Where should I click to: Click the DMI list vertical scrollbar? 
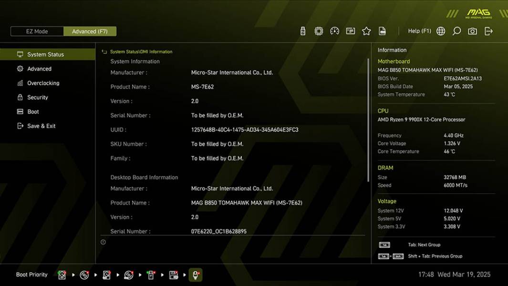coord(368,120)
